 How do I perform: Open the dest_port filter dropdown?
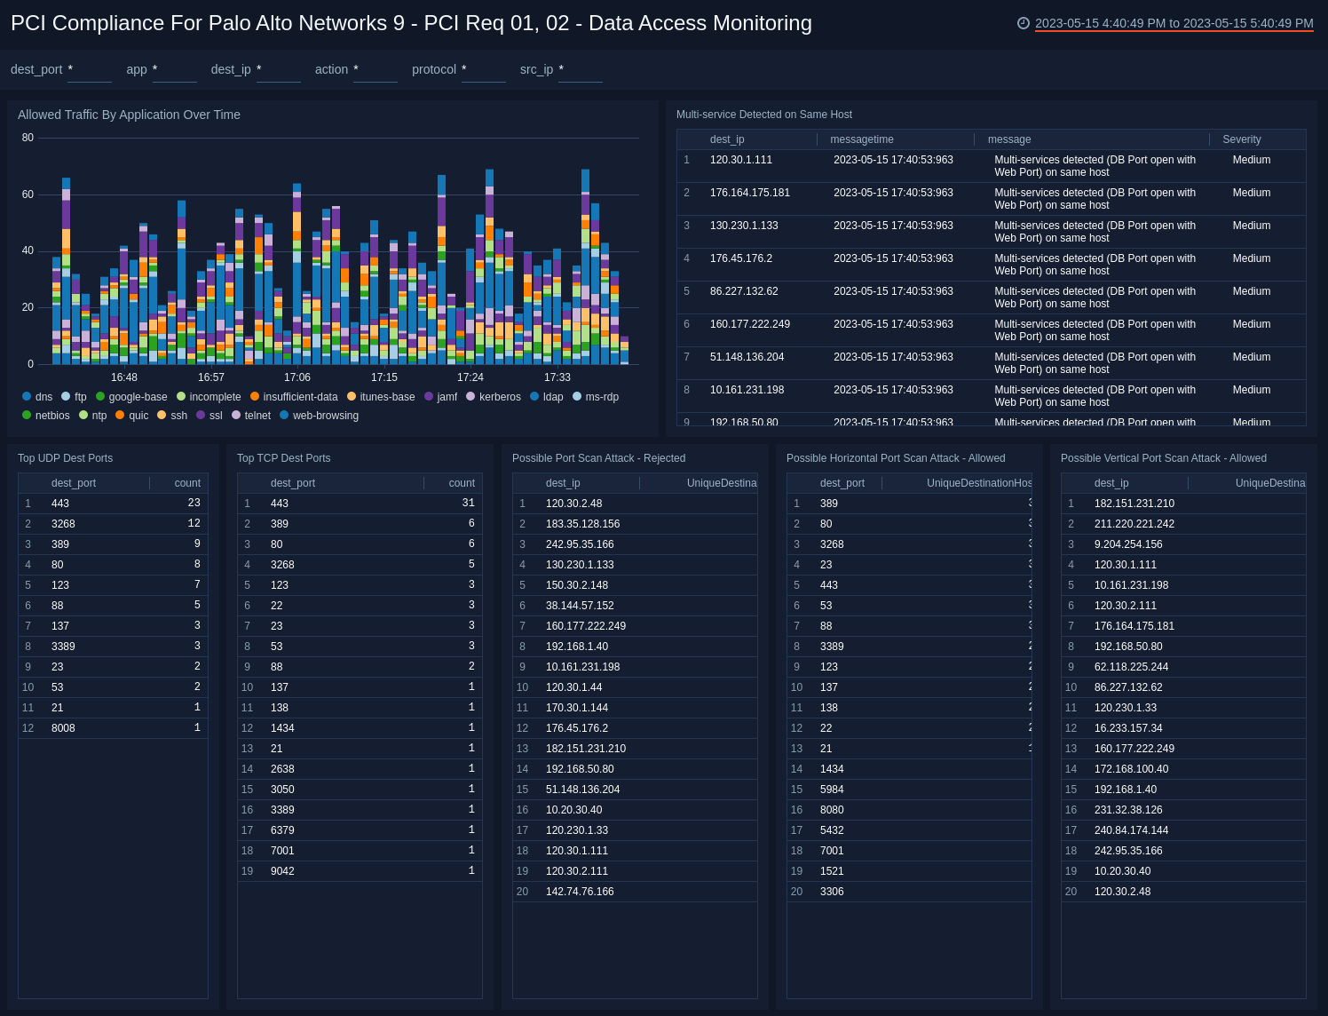pos(89,69)
